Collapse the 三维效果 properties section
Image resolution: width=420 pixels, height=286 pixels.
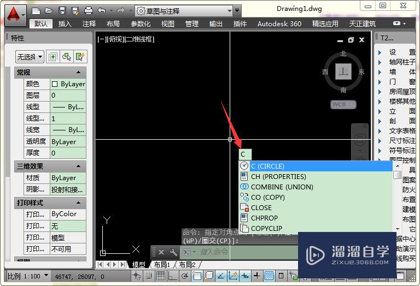pos(78,166)
